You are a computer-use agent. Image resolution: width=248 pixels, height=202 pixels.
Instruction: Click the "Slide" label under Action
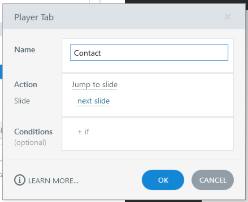coord(22,101)
